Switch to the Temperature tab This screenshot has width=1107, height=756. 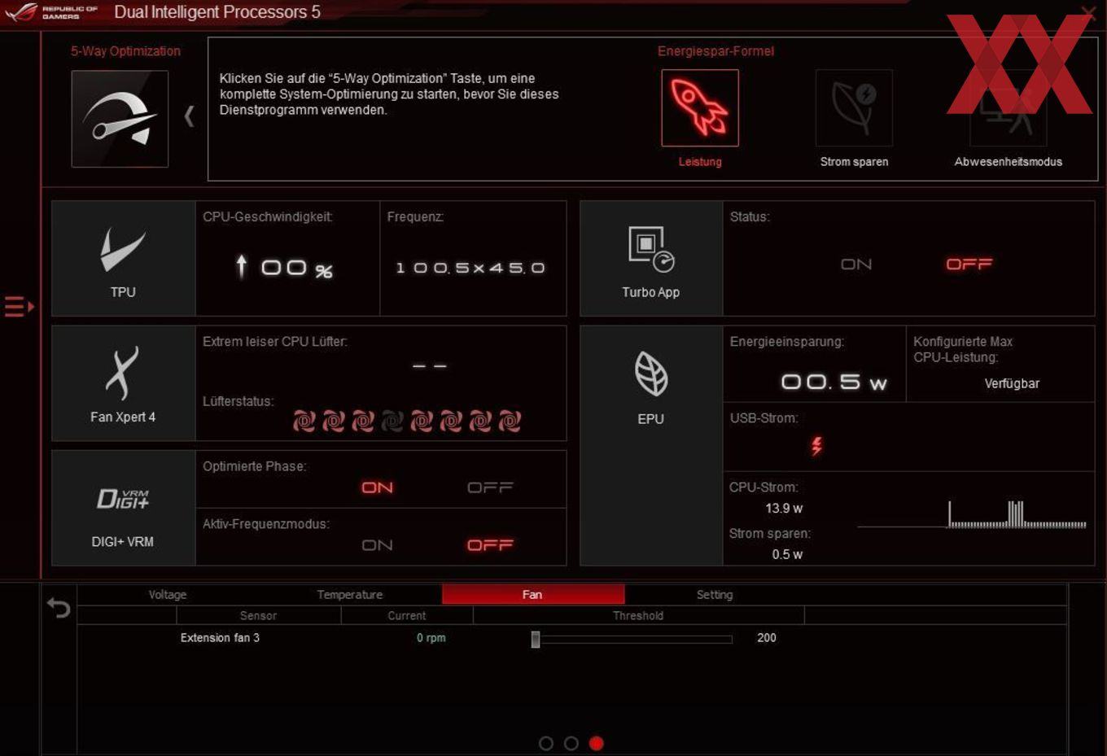click(x=350, y=595)
